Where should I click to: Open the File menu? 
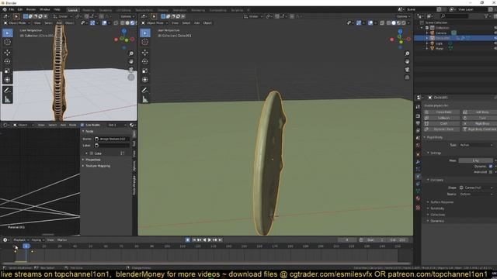click(12, 10)
